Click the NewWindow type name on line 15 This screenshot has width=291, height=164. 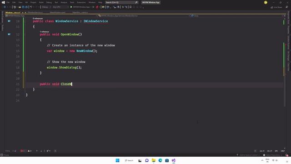(84, 51)
